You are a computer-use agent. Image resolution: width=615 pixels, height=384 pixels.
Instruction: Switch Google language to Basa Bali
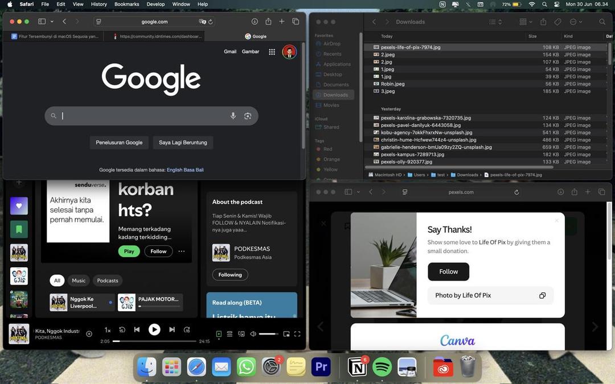coord(194,170)
